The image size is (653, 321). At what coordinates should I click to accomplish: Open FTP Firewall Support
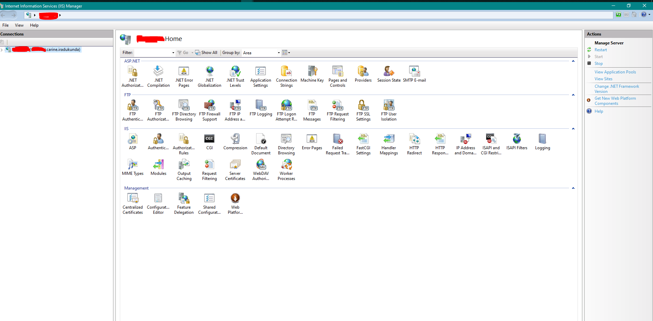[x=210, y=110]
